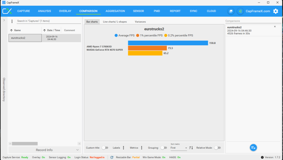Click the eurotrucks2 chart title

click(154, 29)
